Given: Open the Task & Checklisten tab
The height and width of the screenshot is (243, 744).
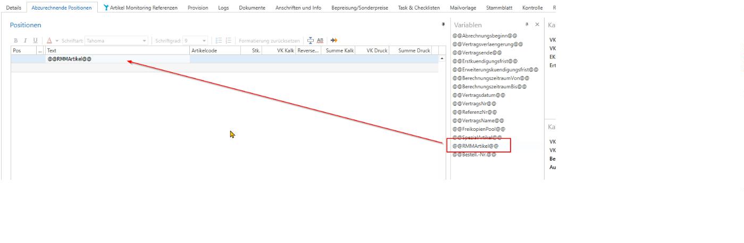Looking at the screenshot, I should (x=419, y=8).
